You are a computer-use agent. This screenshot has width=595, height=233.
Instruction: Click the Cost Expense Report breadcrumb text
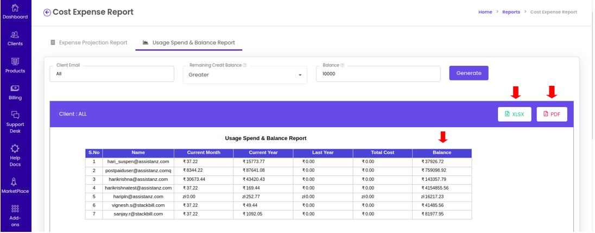point(554,12)
